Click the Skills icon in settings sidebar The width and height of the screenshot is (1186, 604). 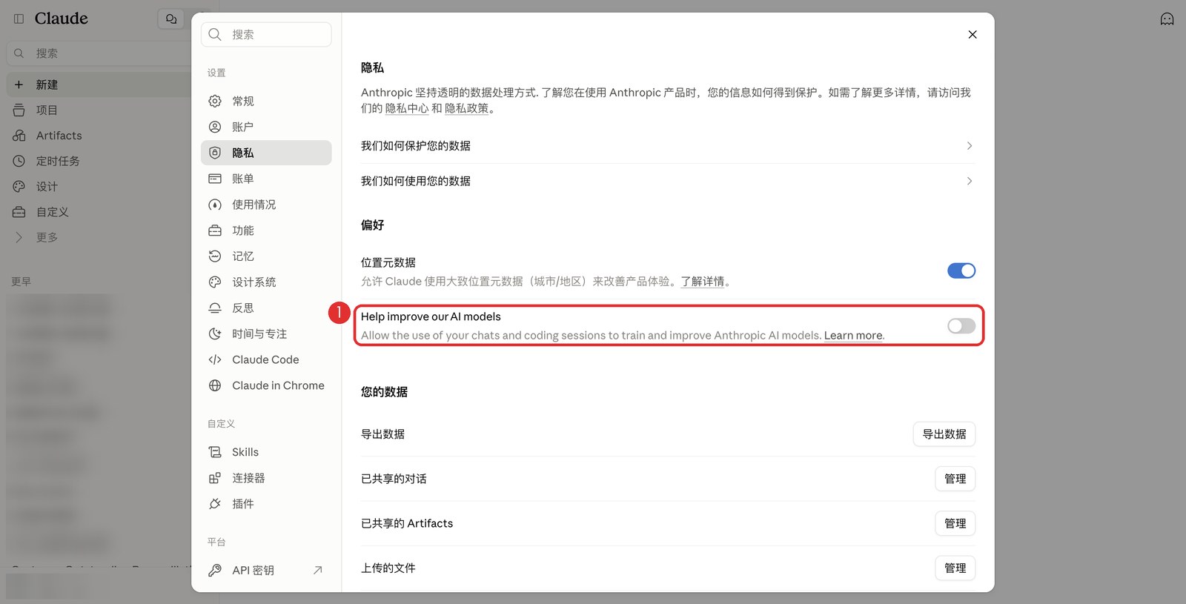(215, 452)
